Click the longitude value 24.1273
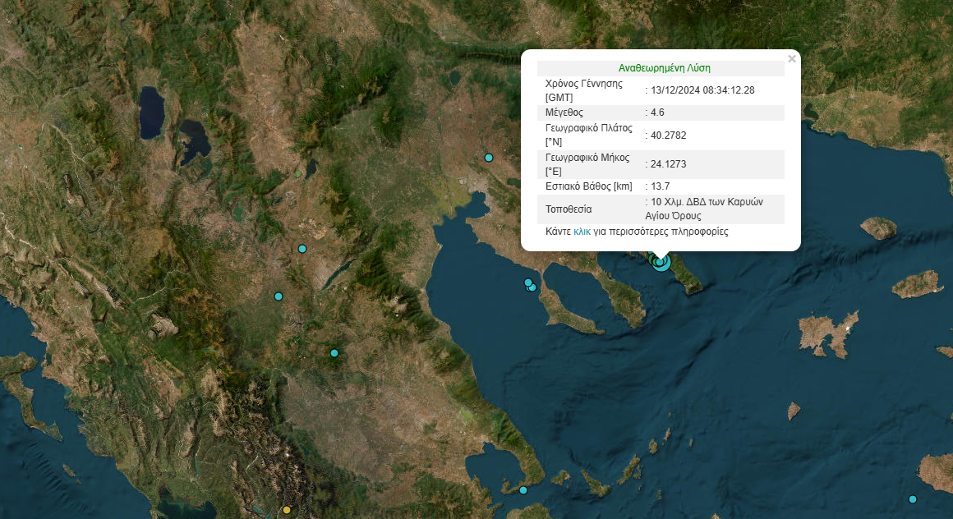The image size is (953, 519). click(x=668, y=164)
